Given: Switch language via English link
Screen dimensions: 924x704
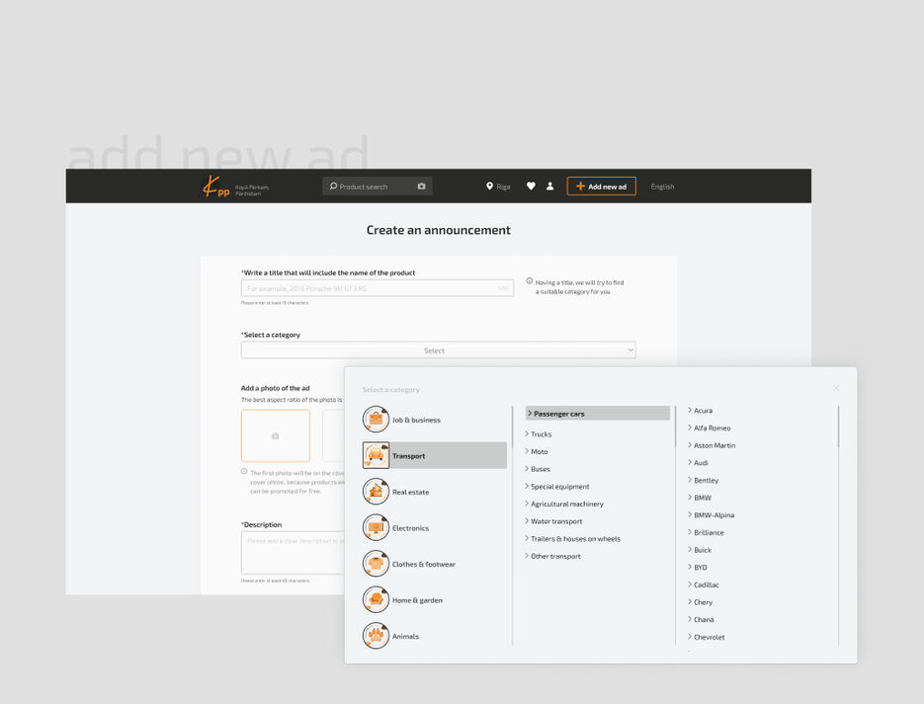Looking at the screenshot, I should [662, 187].
